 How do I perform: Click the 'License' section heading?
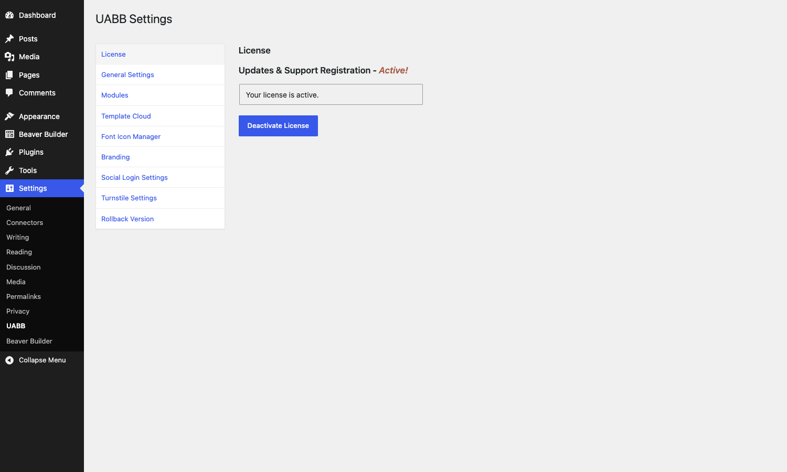click(x=254, y=50)
